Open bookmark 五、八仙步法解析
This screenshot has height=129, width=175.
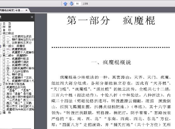tap(17, 71)
